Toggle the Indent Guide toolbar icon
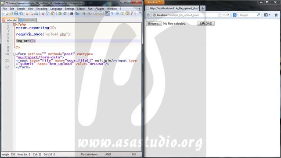This screenshot has height=158, width=281. [118, 14]
